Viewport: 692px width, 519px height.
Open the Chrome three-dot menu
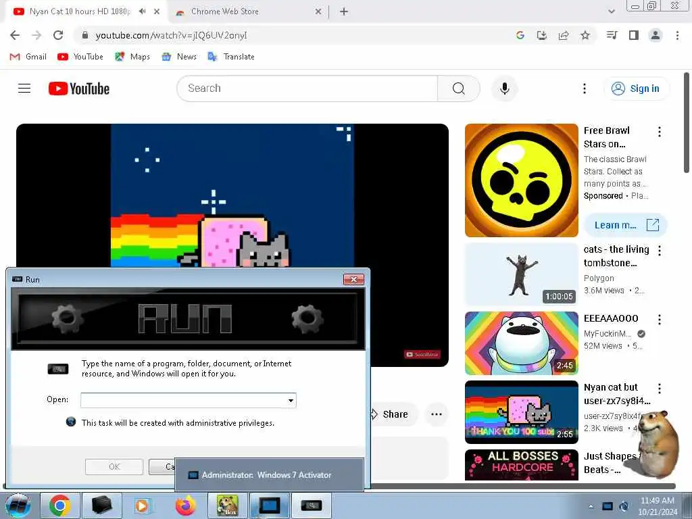coord(677,35)
